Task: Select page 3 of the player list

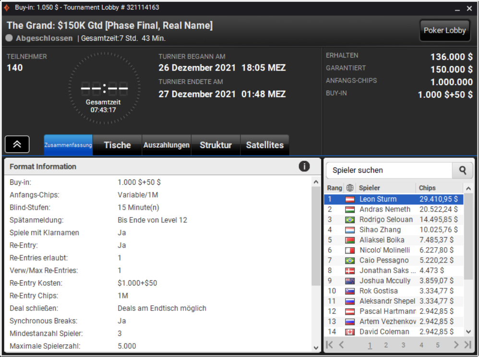Action: [x=403, y=345]
